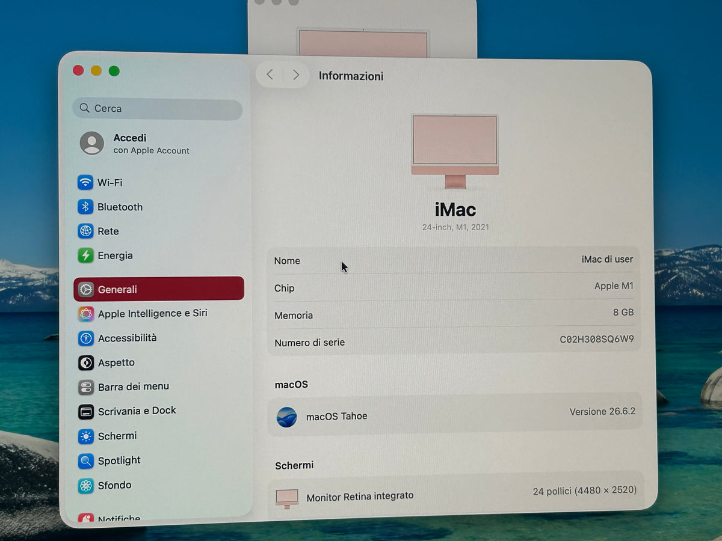Click the "Monitor Retina integrato" label
This screenshot has width=722, height=541.
[x=360, y=497]
